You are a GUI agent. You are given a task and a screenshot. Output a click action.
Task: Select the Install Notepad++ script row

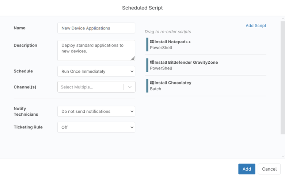[206, 45]
